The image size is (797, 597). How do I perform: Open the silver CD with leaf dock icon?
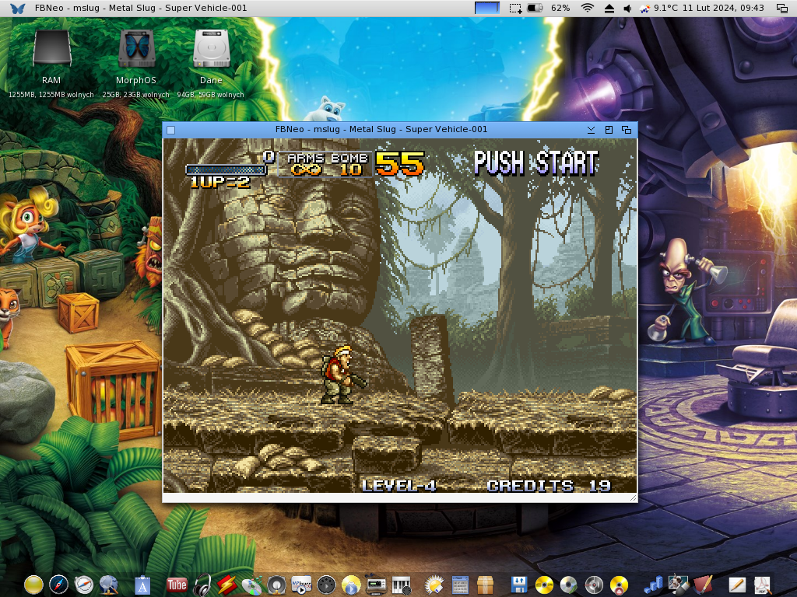[x=568, y=585]
